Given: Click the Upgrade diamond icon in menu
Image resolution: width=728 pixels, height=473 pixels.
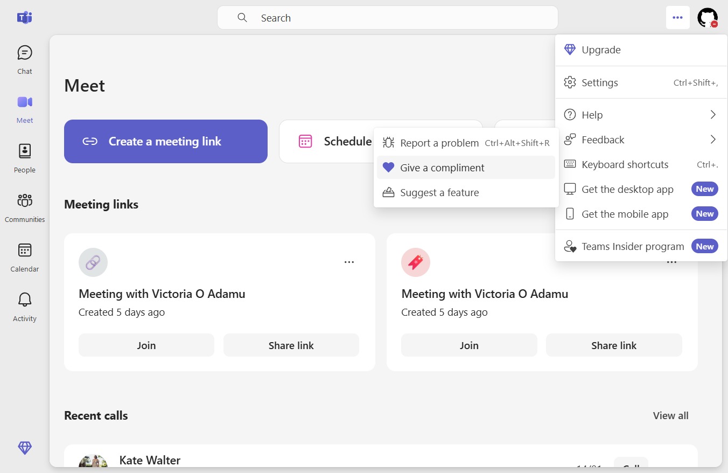Looking at the screenshot, I should (x=570, y=50).
